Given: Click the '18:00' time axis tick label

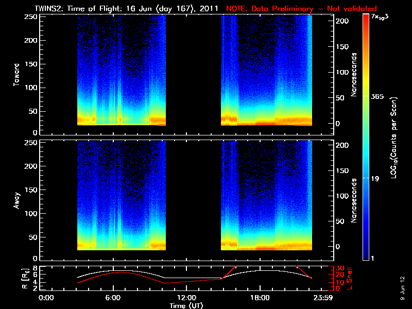Looking at the screenshot, I should (260, 298).
